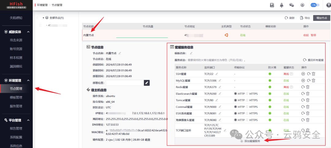Image resolution: width=331 pixels, height=148 pixels.
Task: Open 攻击来源 in sidebar
Action: coord(16,40)
